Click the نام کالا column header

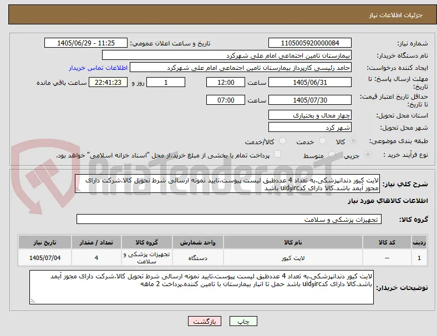tap(293, 242)
